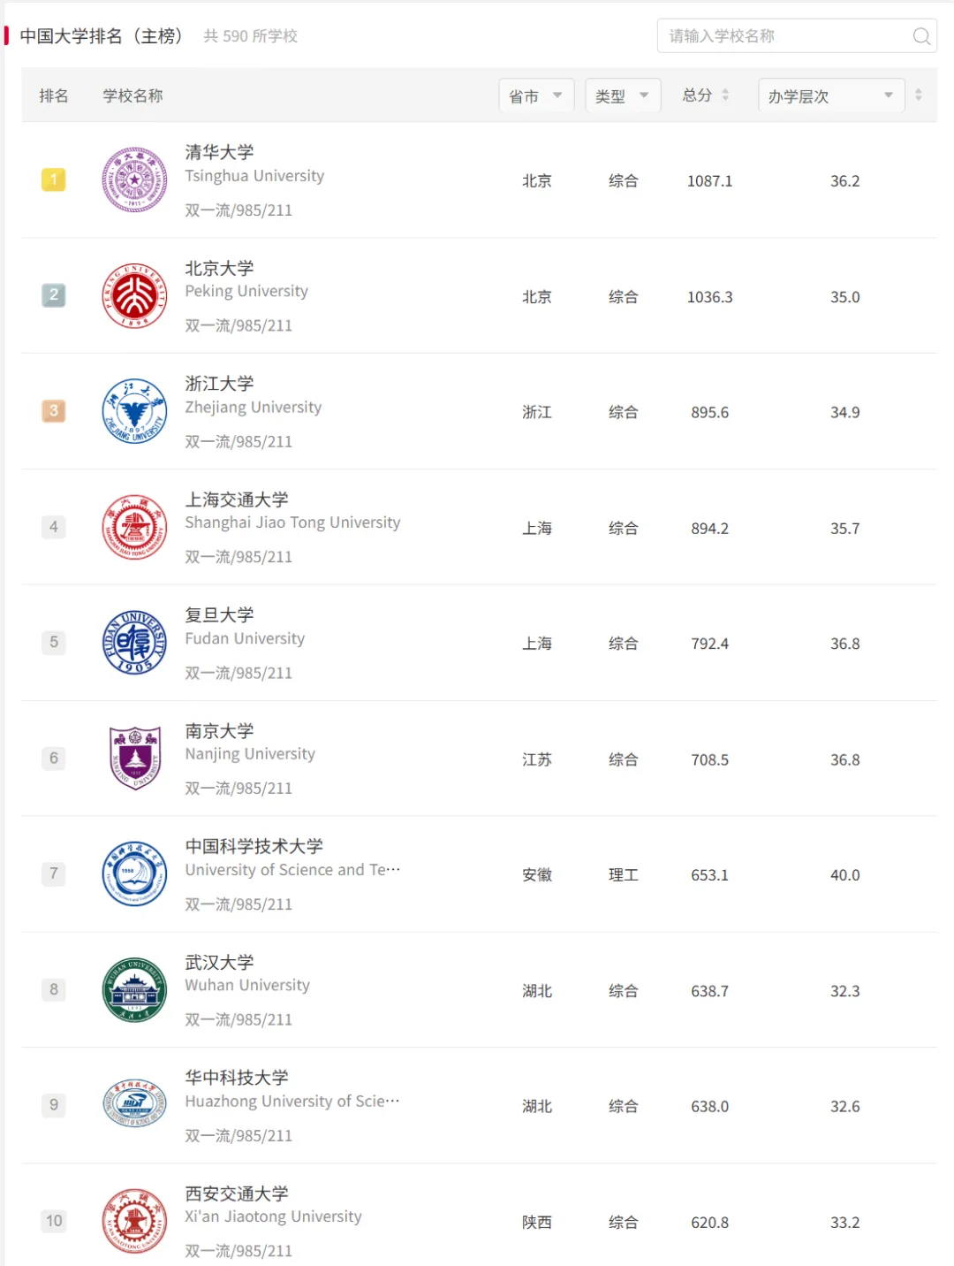
Task: Click the Xi'an Jiaotong University logo
Action: click(x=134, y=1221)
